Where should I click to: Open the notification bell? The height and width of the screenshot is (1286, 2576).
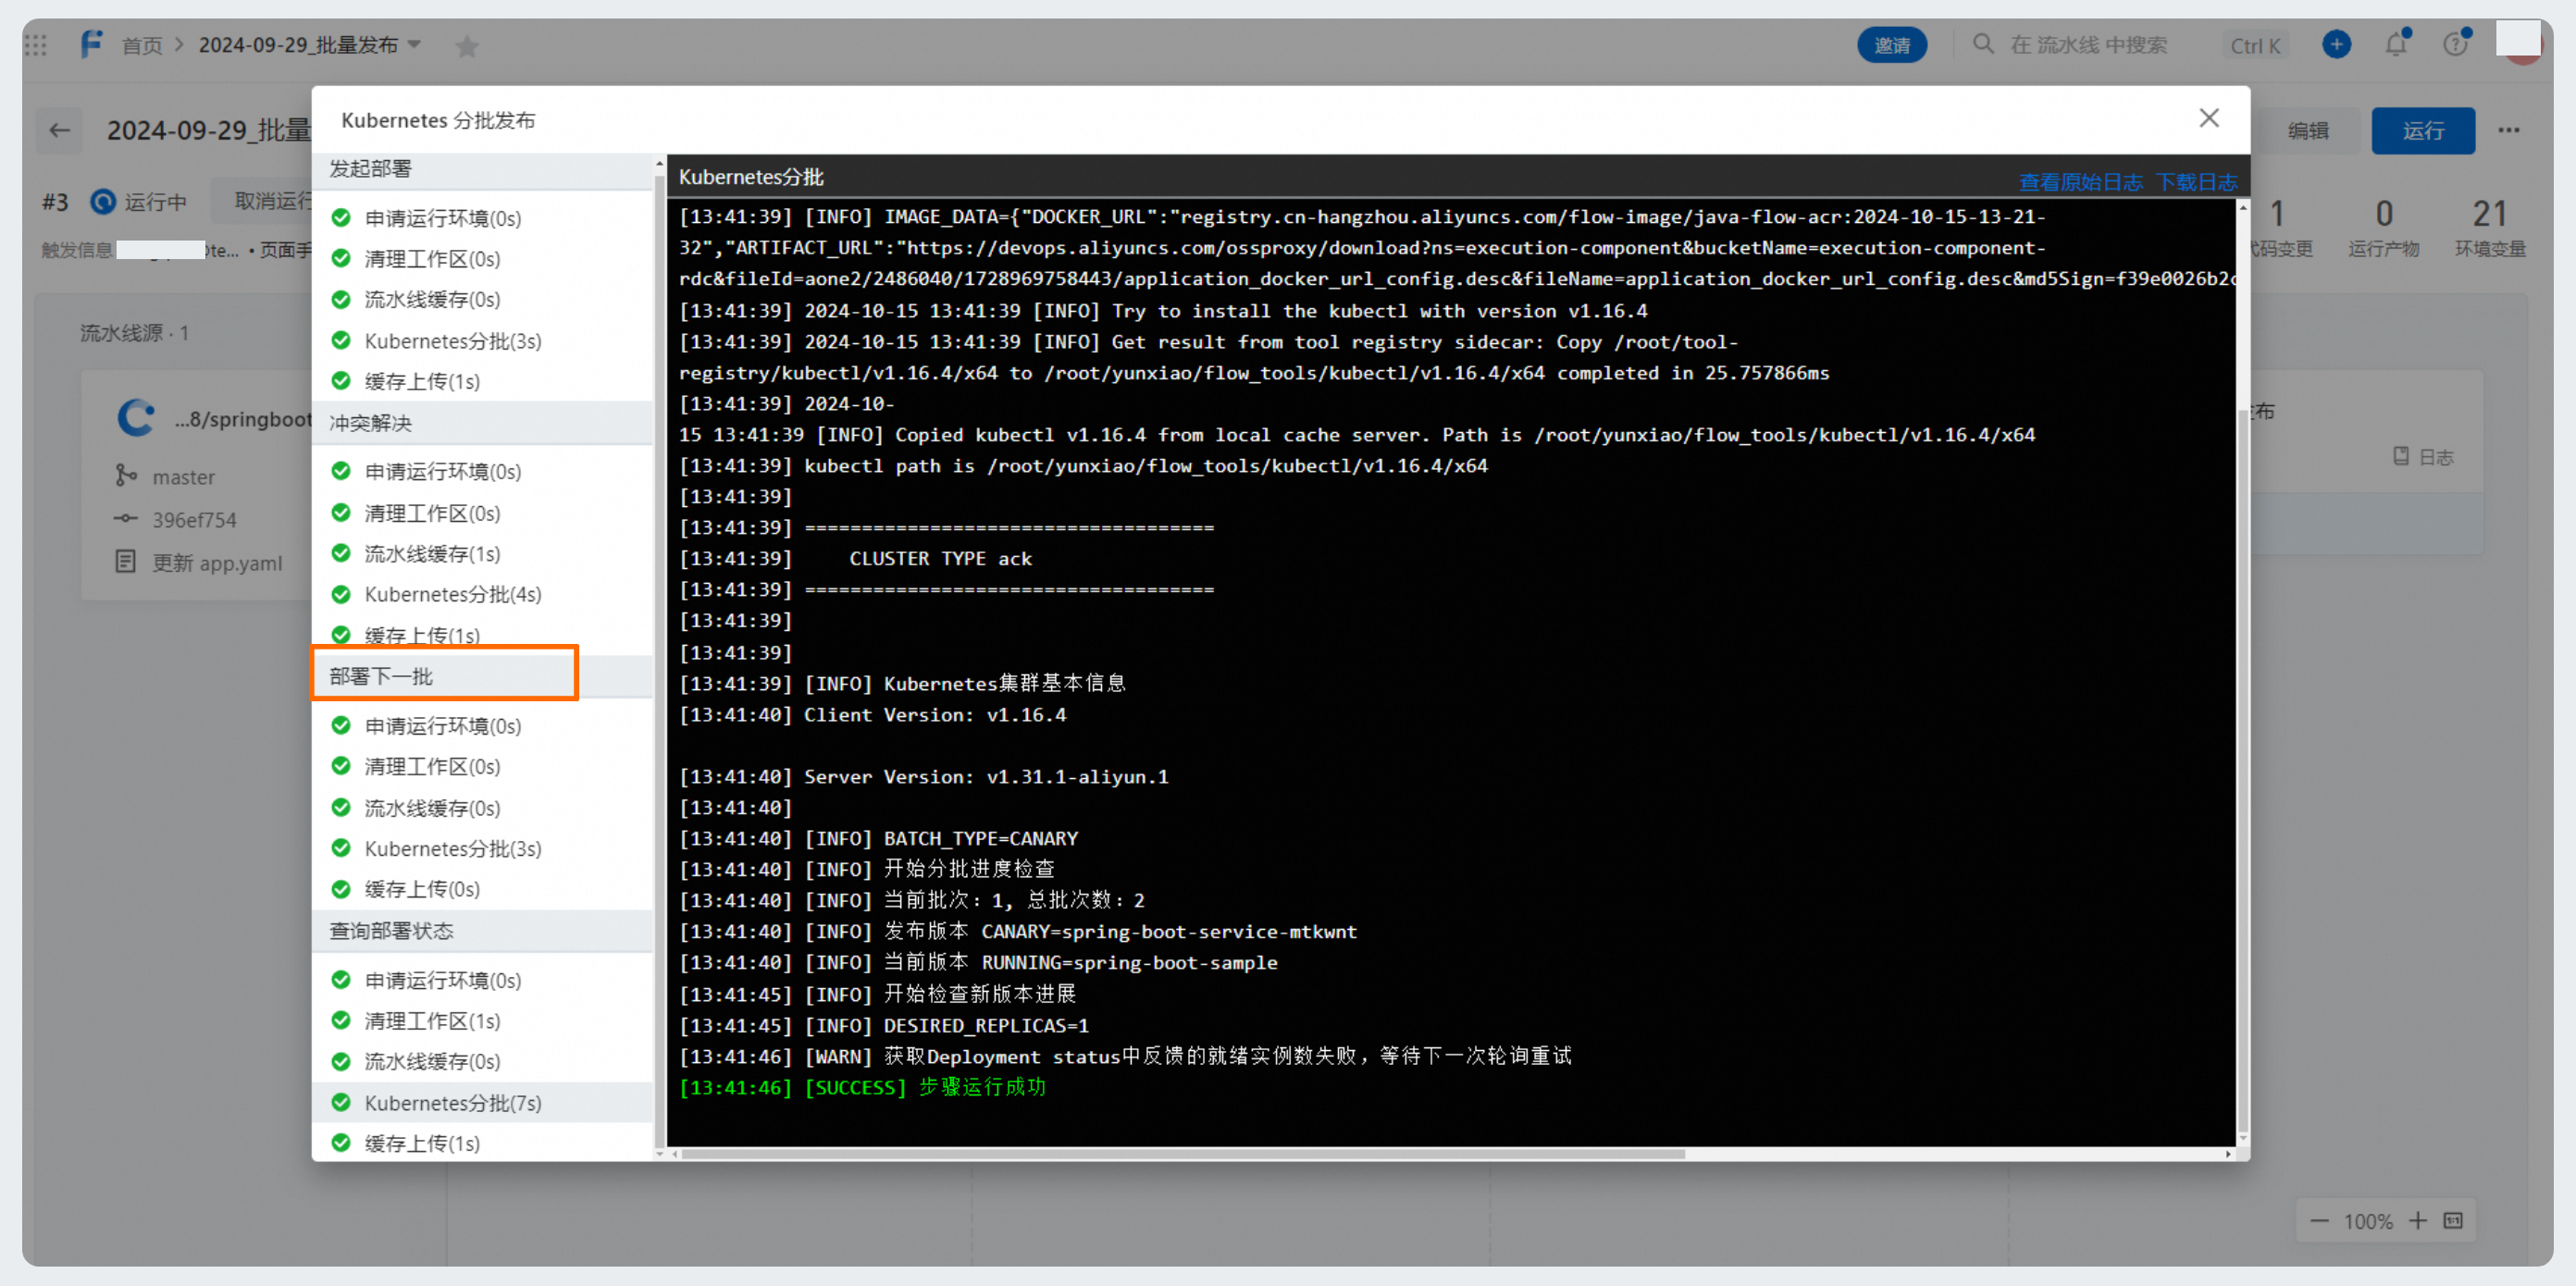click(2396, 44)
